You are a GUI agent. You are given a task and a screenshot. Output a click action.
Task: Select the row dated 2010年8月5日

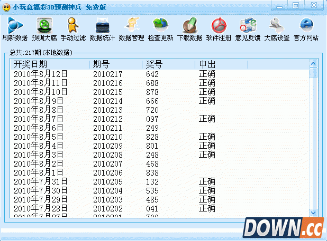(160, 137)
